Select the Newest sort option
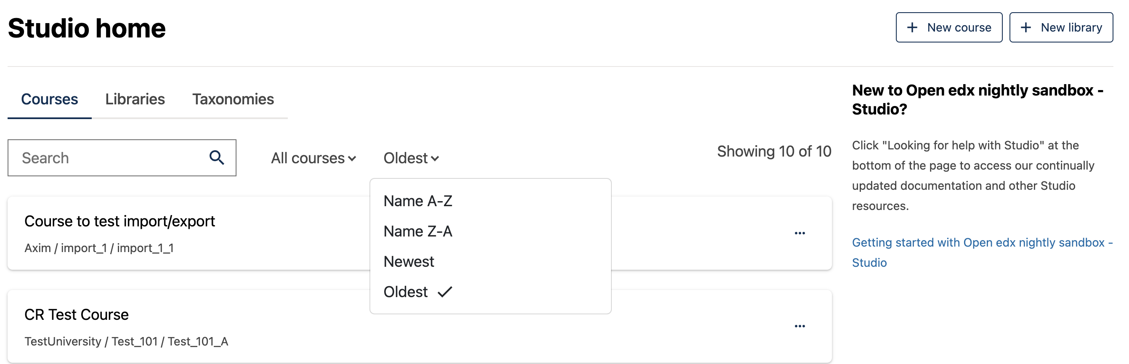 click(409, 261)
